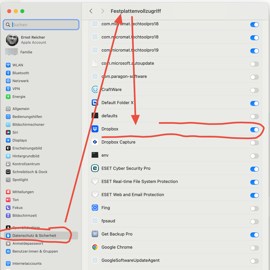Open Schreibtisch & Dock settings

tap(30, 172)
